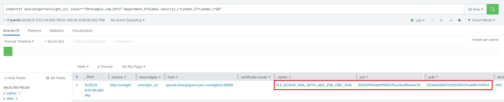Pause the search job

433,20
